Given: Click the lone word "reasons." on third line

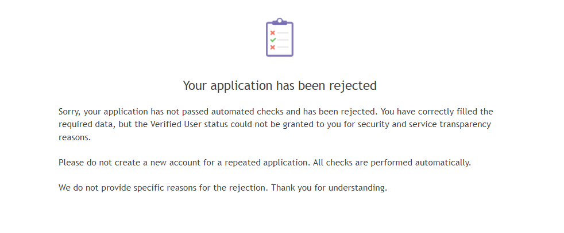Looking at the screenshot, I should pos(75,137).
